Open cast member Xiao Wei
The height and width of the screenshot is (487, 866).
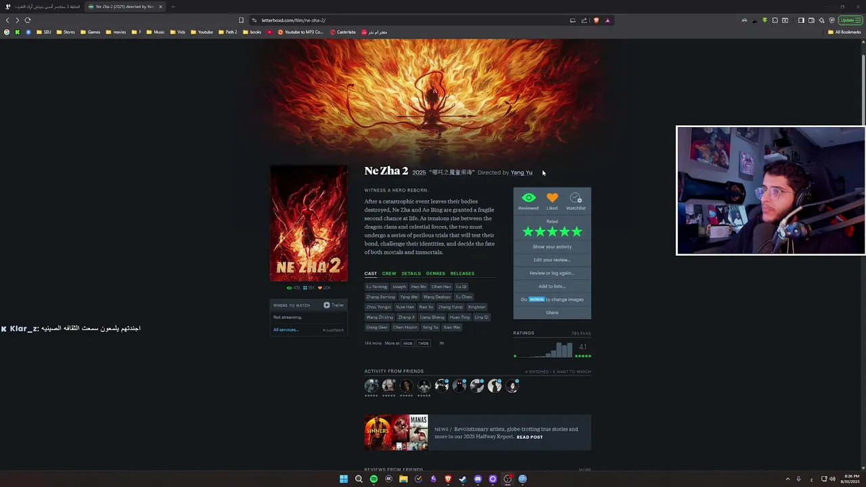[x=451, y=327]
